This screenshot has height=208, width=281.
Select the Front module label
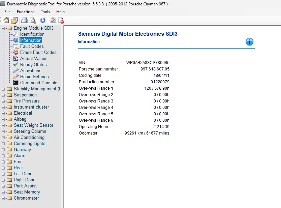[x=19, y=161]
